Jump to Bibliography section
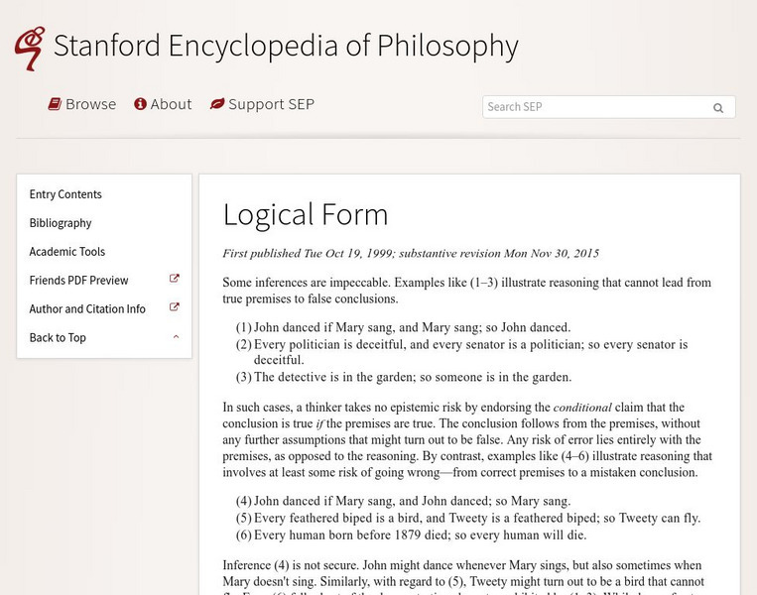Screen dimensions: 757x595 (x=61, y=223)
